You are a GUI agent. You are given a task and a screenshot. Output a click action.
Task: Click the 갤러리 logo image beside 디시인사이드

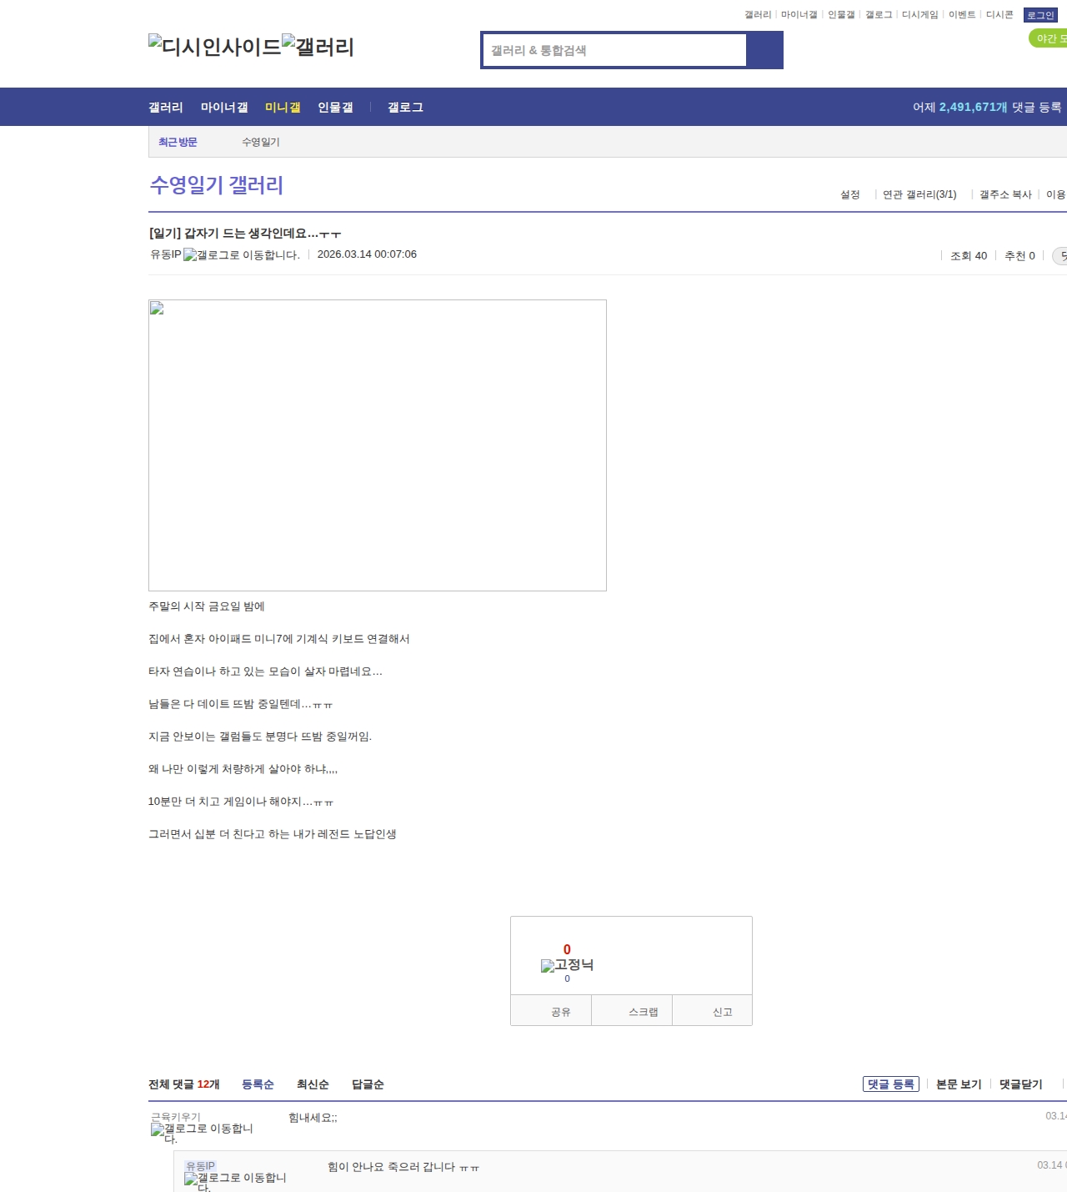[318, 47]
